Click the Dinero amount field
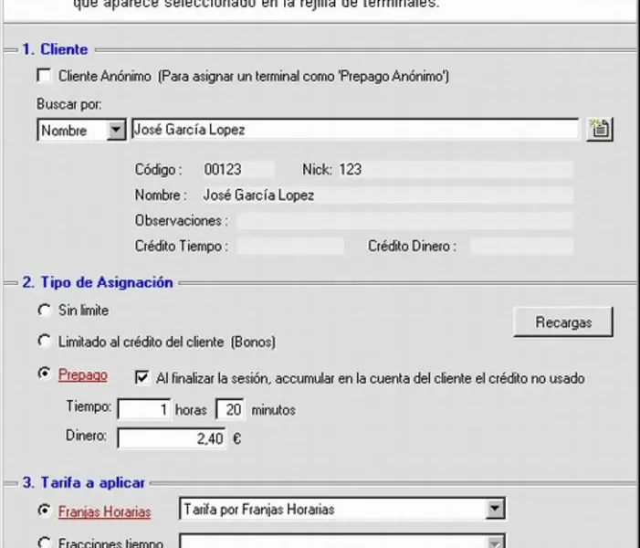Image resolution: width=640 pixels, height=548 pixels. click(172, 438)
